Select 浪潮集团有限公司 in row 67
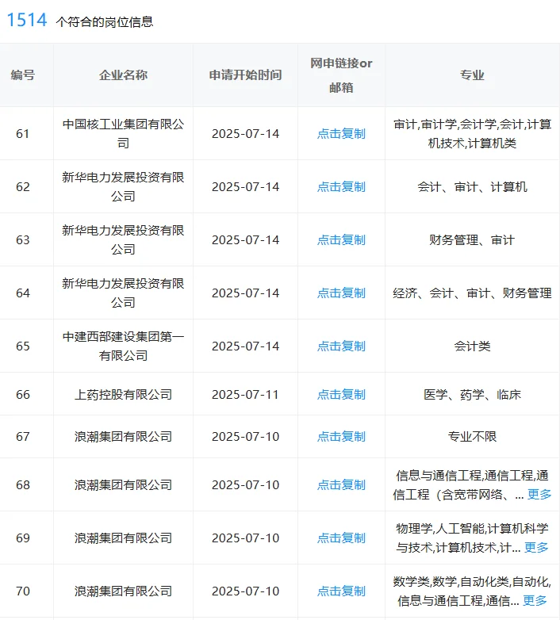 123,437
